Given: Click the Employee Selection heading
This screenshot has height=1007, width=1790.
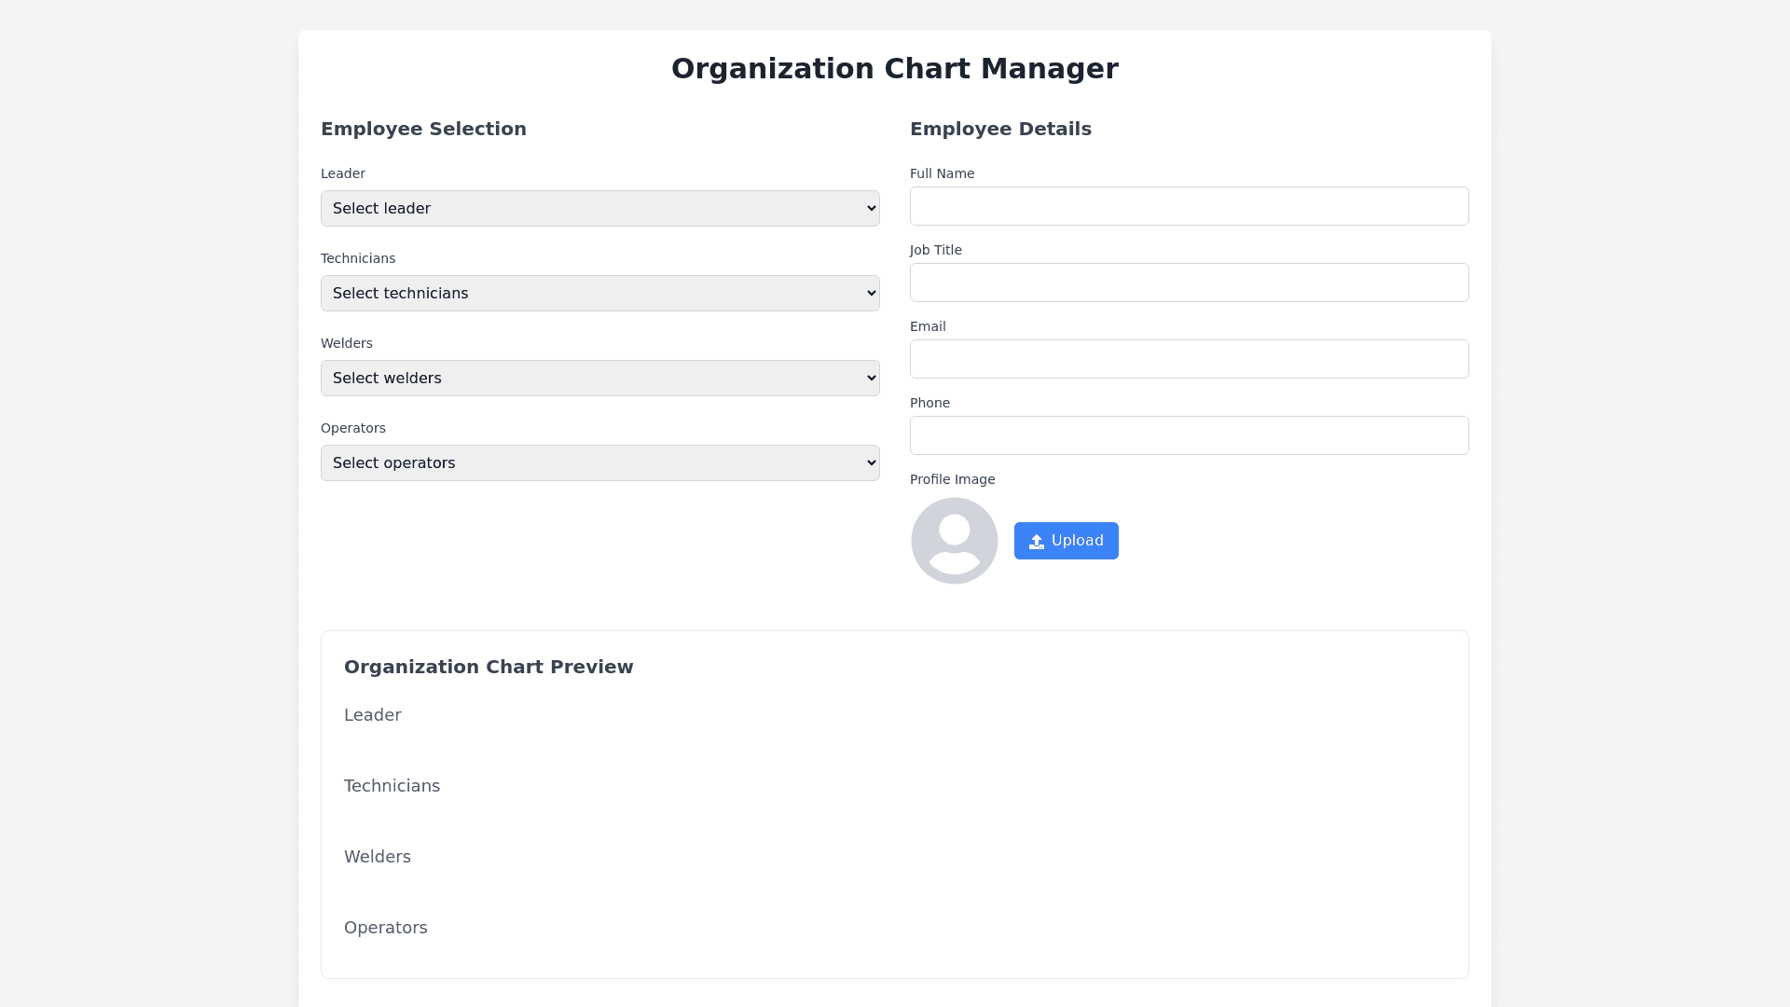Looking at the screenshot, I should click(423, 130).
